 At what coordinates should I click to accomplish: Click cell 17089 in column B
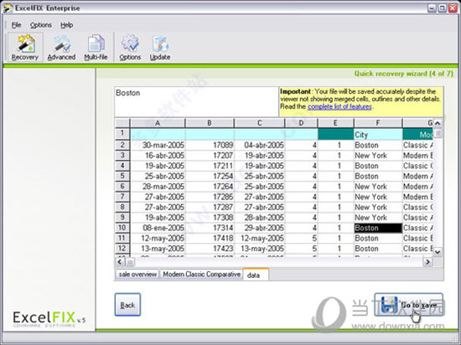[210, 145]
